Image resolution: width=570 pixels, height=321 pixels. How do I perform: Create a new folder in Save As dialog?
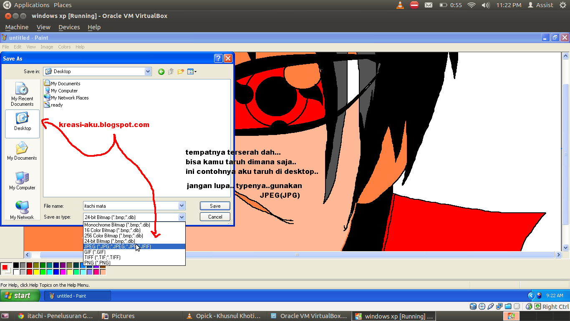pyautogui.click(x=181, y=71)
